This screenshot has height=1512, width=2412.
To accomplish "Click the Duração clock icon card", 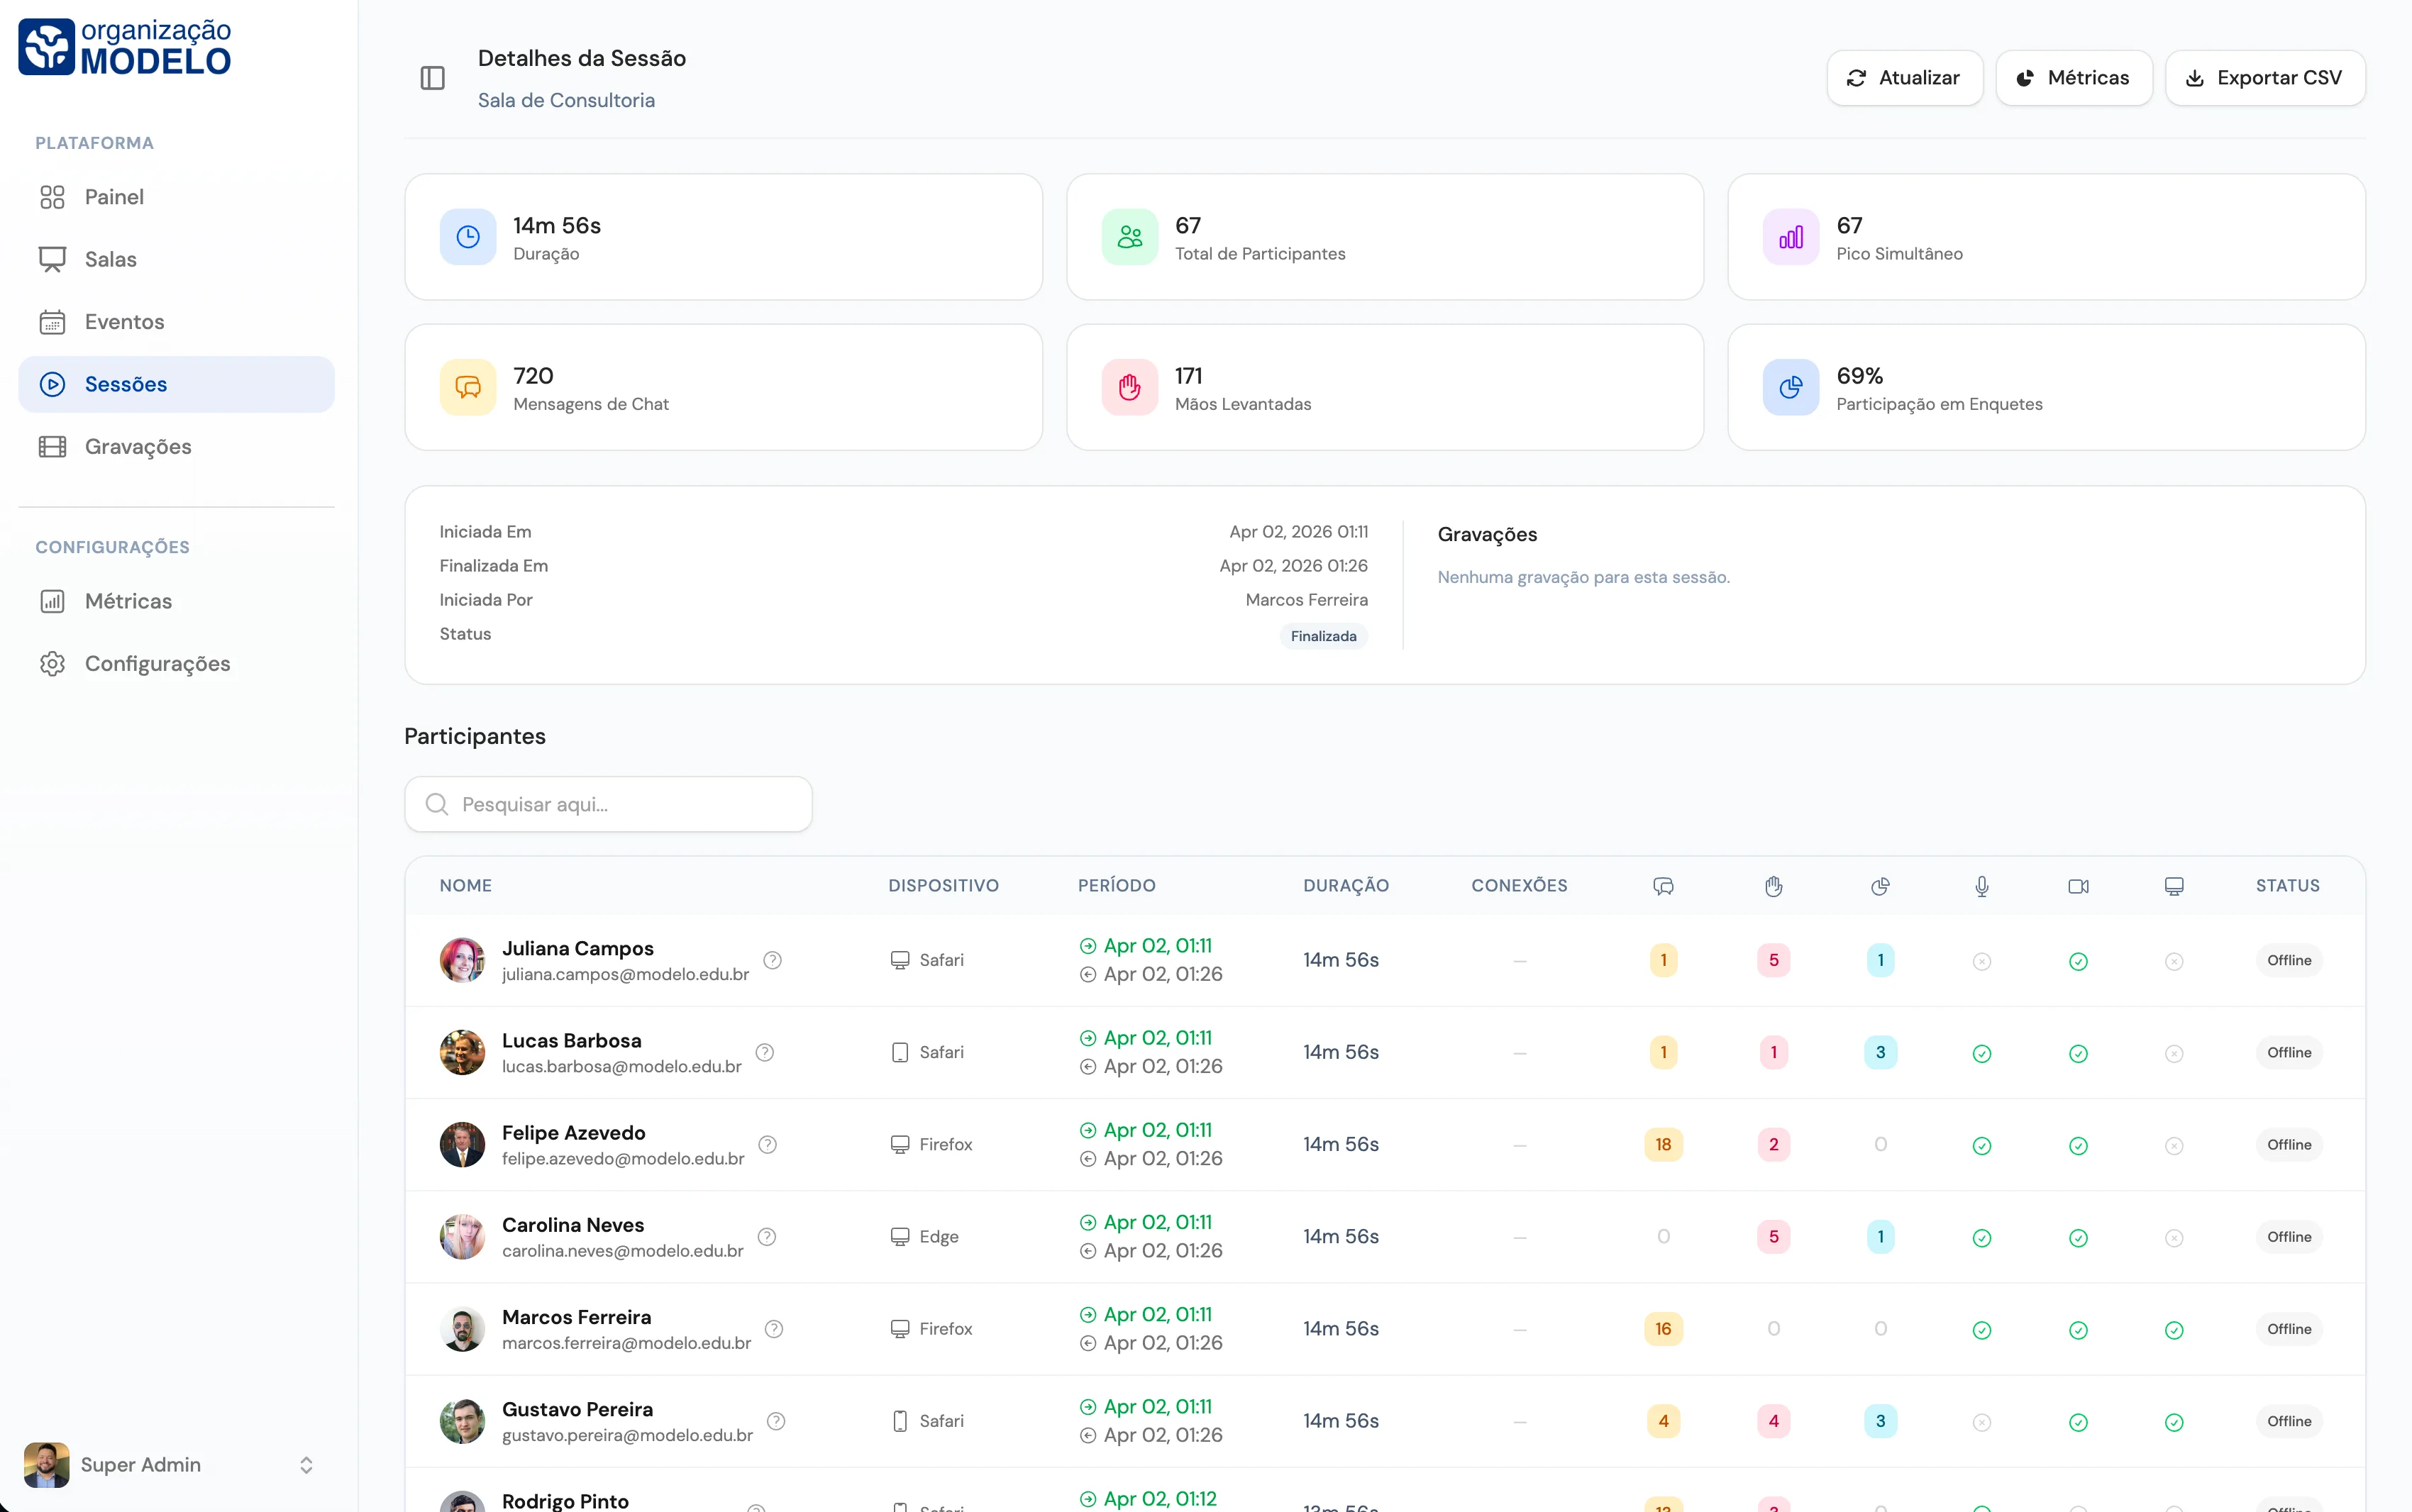I will [x=468, y=237].
